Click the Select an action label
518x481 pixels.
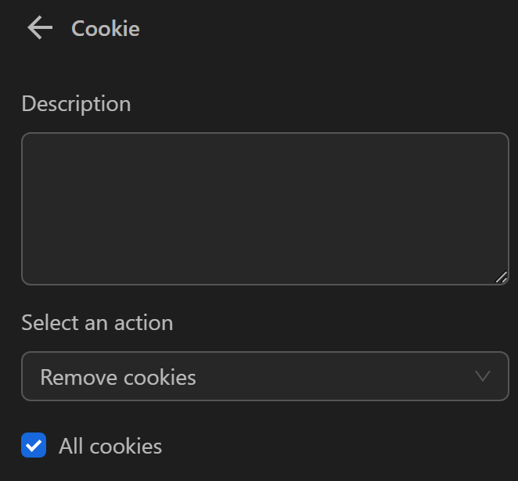click(97, 323)
